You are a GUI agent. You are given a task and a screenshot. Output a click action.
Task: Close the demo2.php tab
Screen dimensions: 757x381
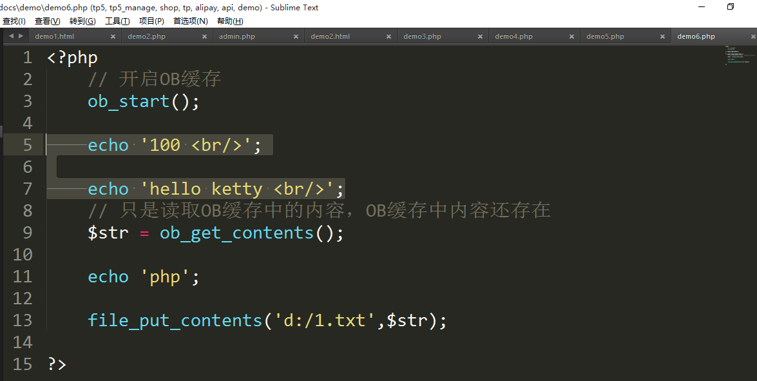click(204, 37)
